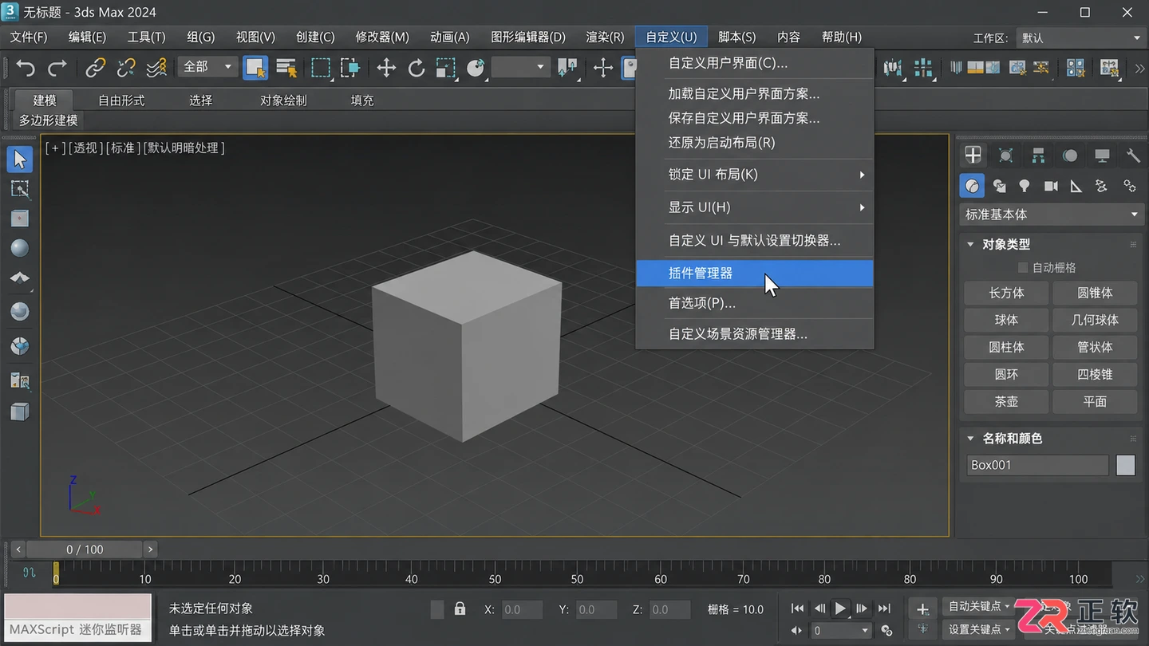1149x646 pixels.
Task: Click the Redo arrow icon
Action: click(57, 68)
